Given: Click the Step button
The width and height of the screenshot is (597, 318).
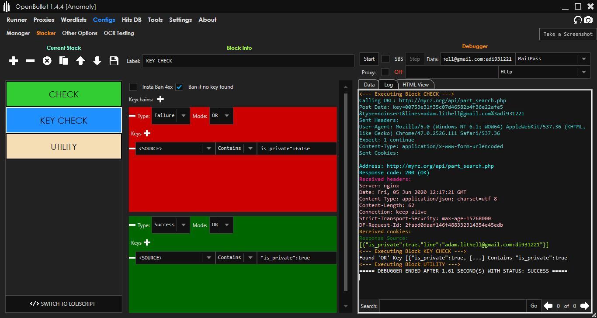Looking at the screenshot, I should 415,59.
